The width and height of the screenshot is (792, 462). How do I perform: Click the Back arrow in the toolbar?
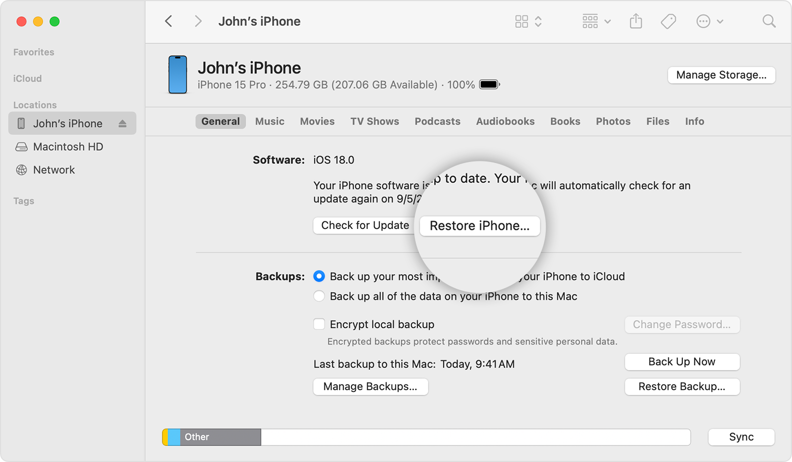pyautogui.click(x=169, y=21)
